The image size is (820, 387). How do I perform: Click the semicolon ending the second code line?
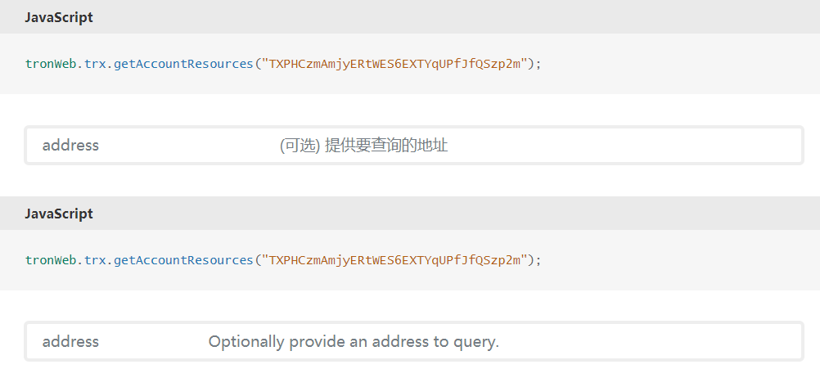[538, 261]
